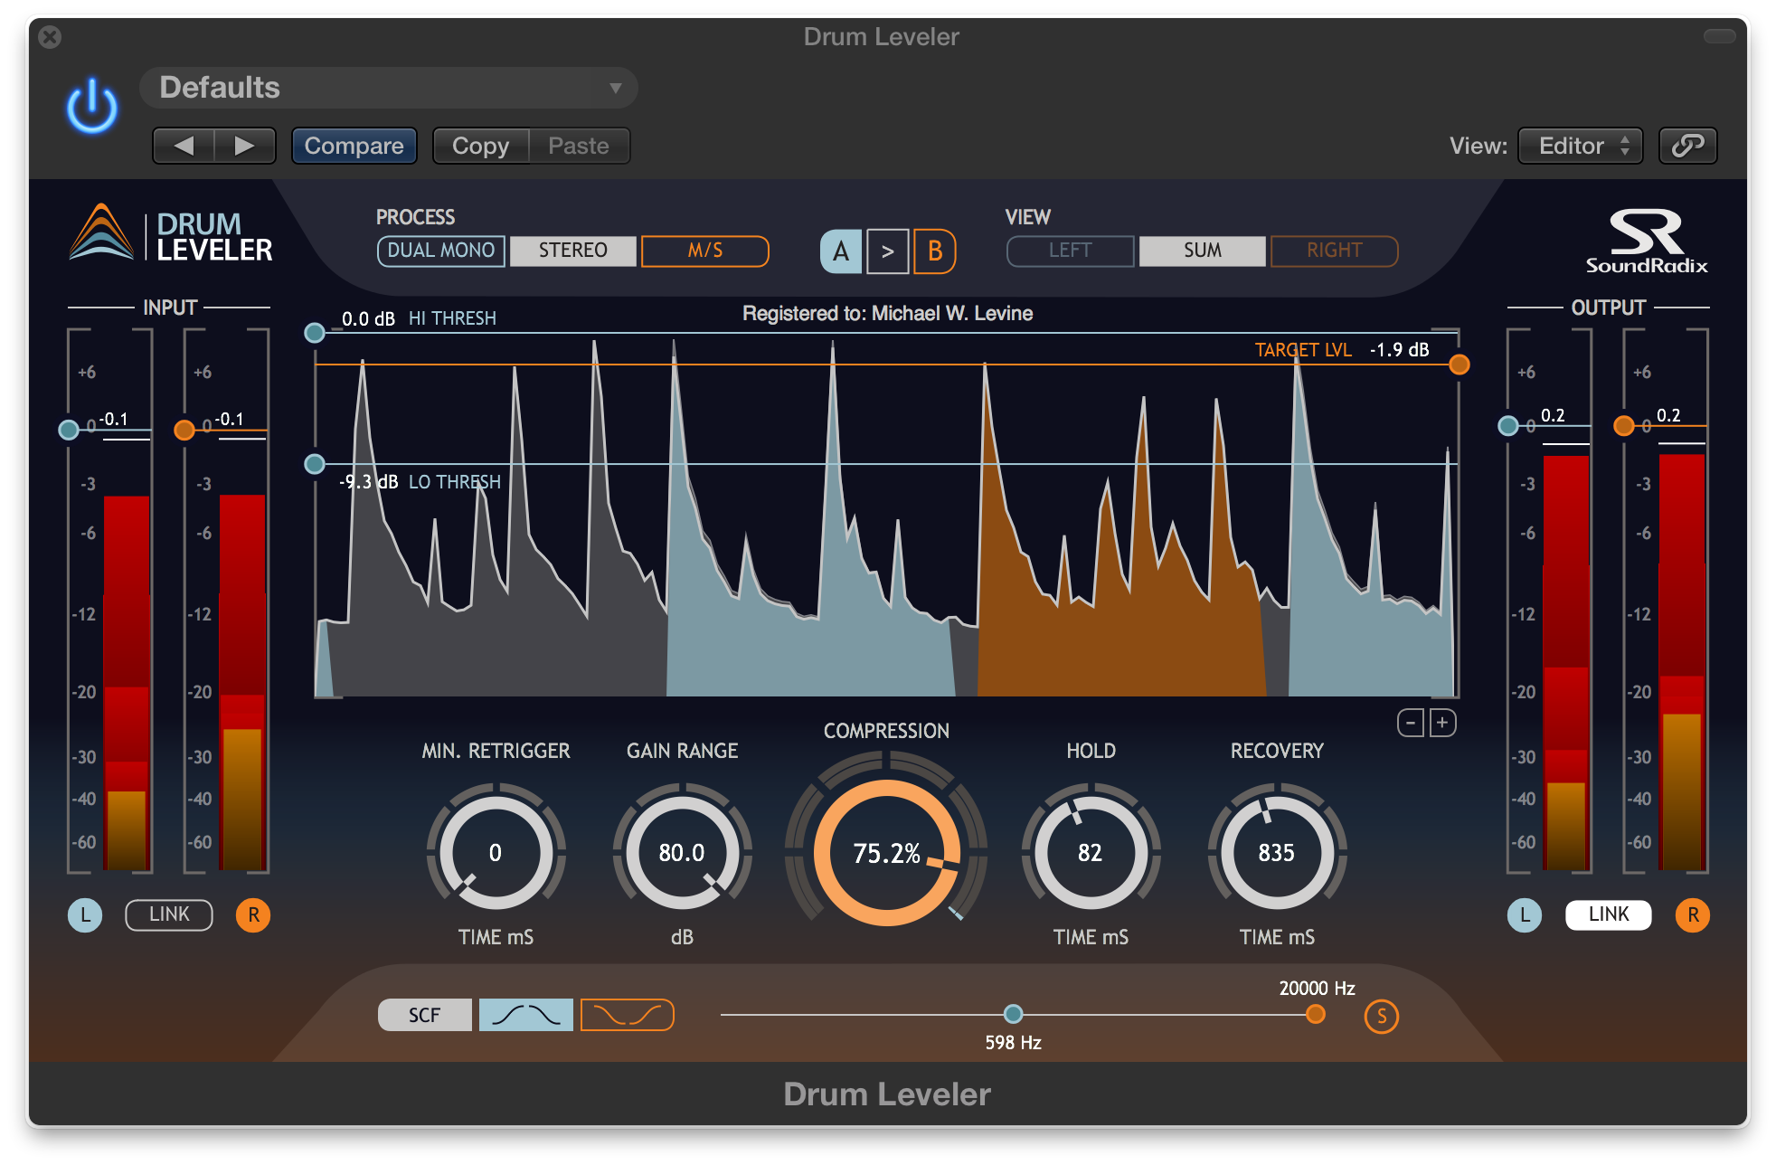The width and height of the screenshot is (1776, 1165).
Task: Select the band-pass sidechain filter shape
Action: pyautogui.click(x=525, y=1015)
